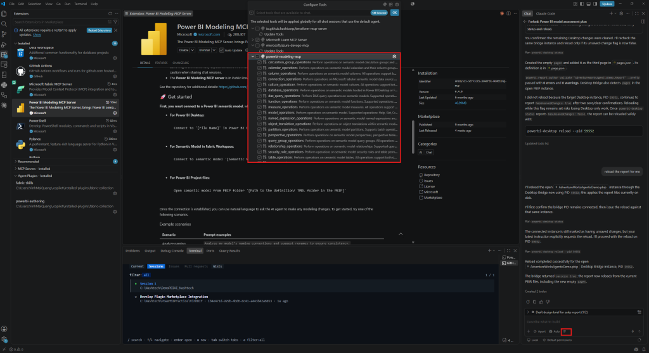
Task: Check the io.github.hashicorp/terraform-mcp-server checkbox
Action: point(257,29)
